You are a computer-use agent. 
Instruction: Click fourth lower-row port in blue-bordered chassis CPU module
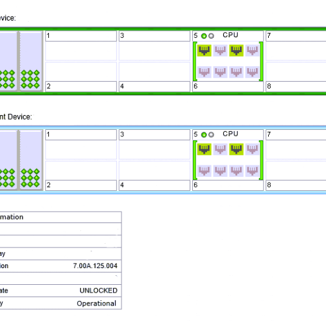click(252, 170)
